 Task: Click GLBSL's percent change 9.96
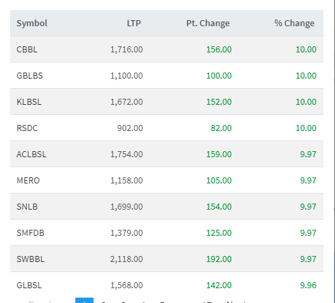[x=308, y=286]
